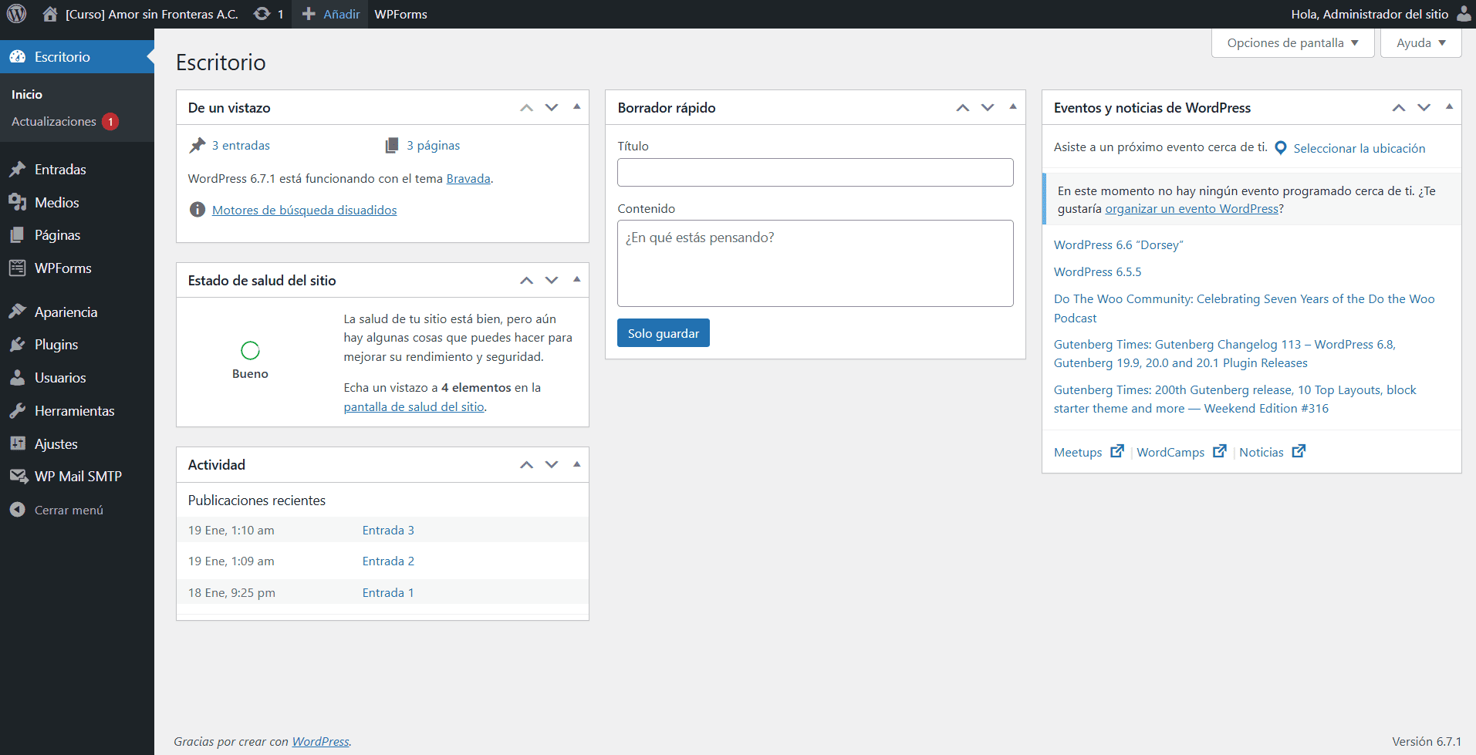Image resolution: width=1476 pixels, height=755 pixels.
Task: Open the Entrada 3 post link
Action: [388, 531]
